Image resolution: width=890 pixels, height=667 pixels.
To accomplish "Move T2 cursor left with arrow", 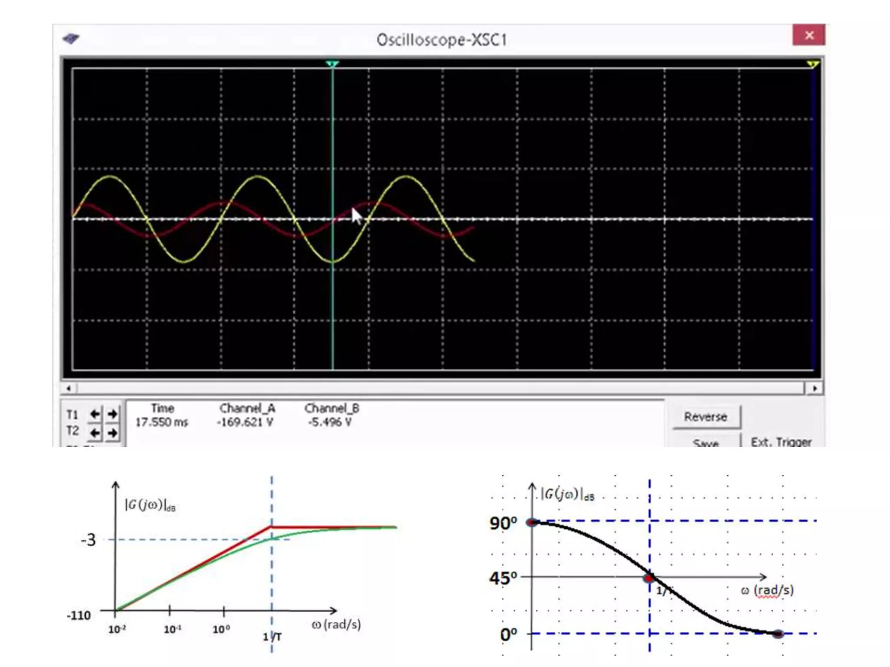I will [x=95, y=433].
